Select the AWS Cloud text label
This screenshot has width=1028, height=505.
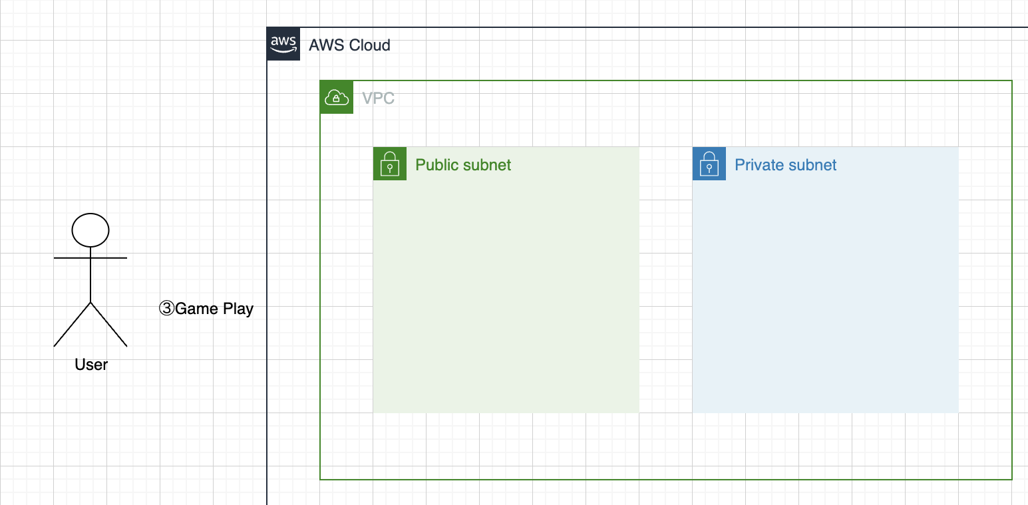tap(349, 45)
